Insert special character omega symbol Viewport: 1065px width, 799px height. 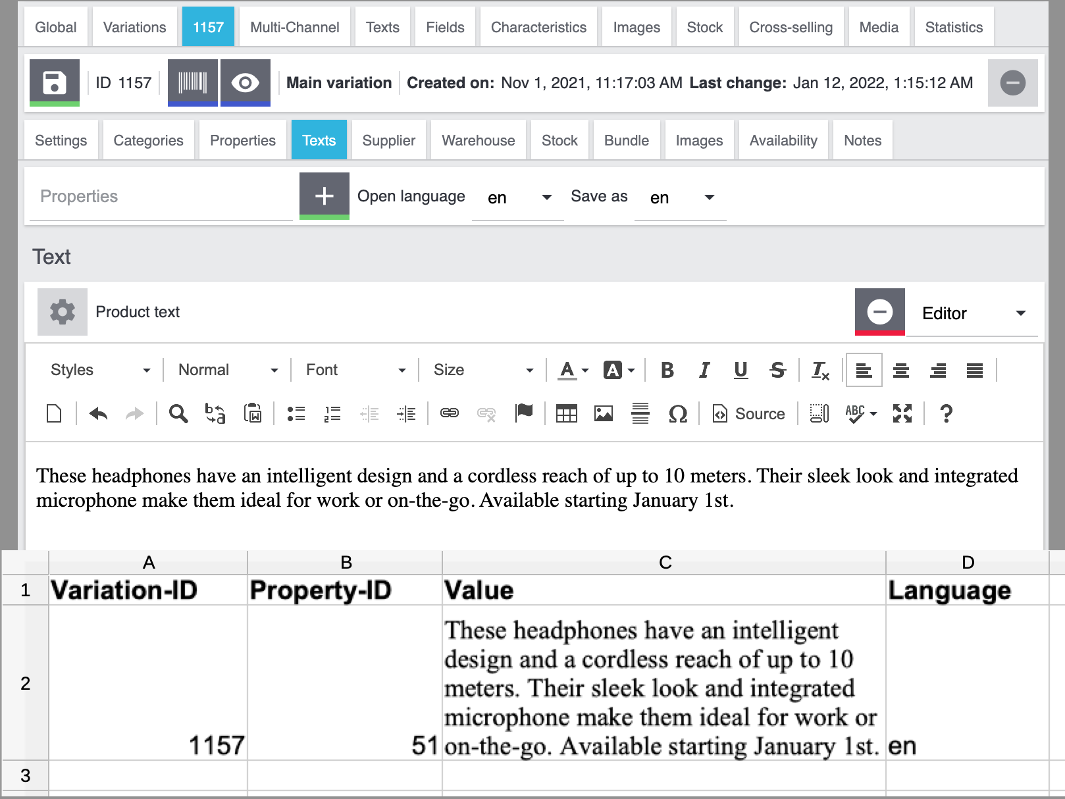(x=677, y=413)
